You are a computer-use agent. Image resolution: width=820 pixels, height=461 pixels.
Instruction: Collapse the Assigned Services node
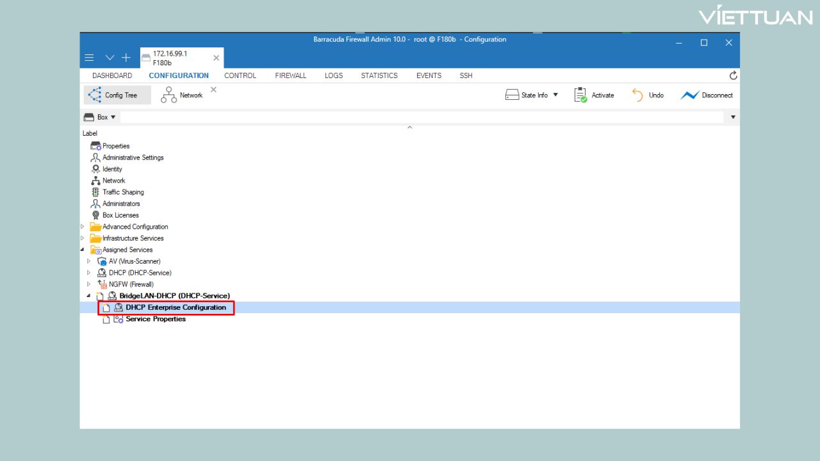(83, 250)
